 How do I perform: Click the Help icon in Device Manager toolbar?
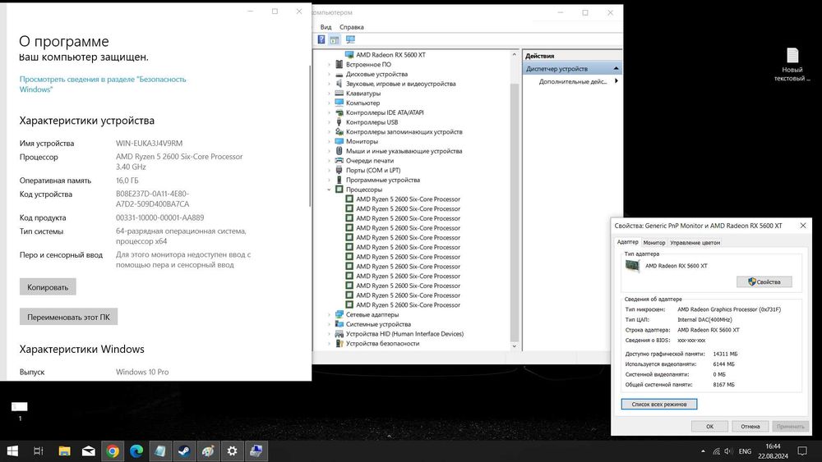coord(321,39)
